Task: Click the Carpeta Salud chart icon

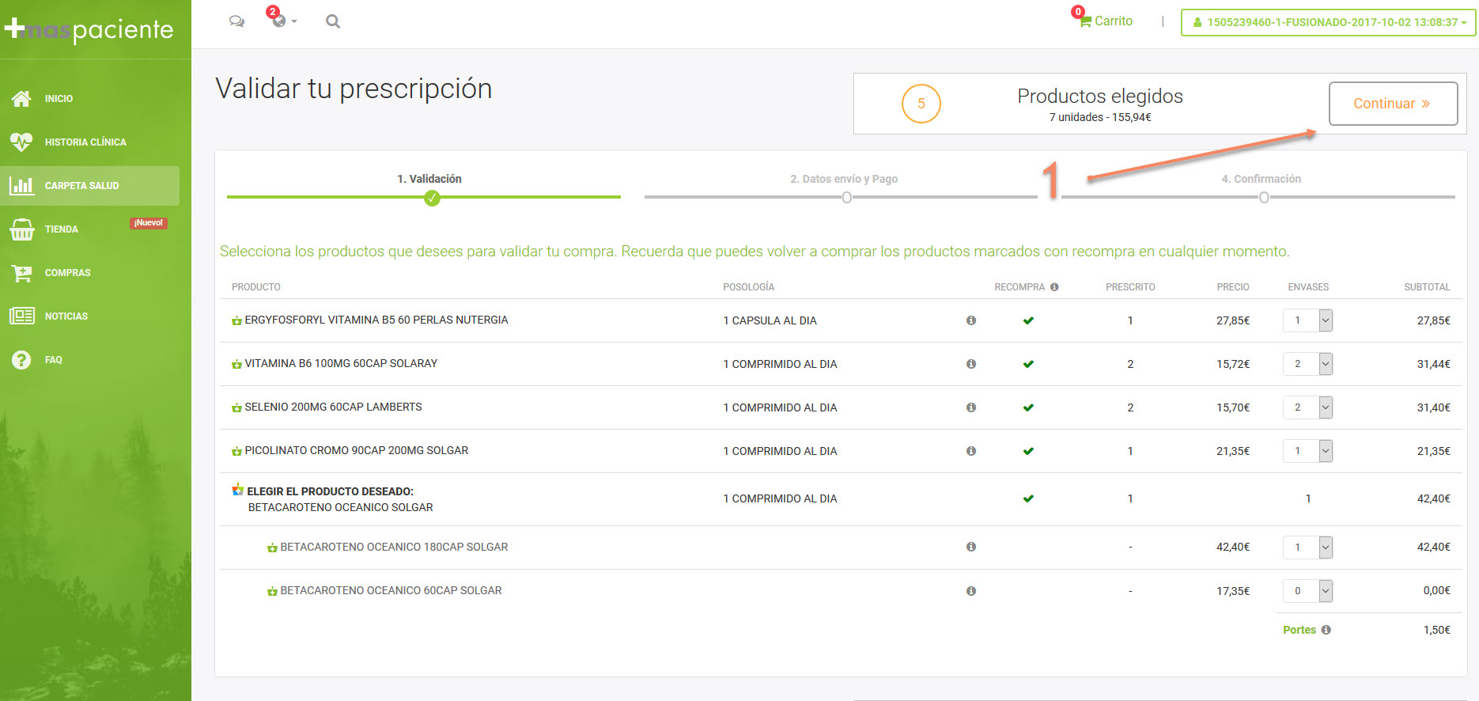Action: (x=21, y=185)
